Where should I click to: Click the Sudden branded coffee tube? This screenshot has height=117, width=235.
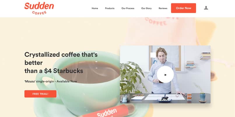[x=108, y=111]
